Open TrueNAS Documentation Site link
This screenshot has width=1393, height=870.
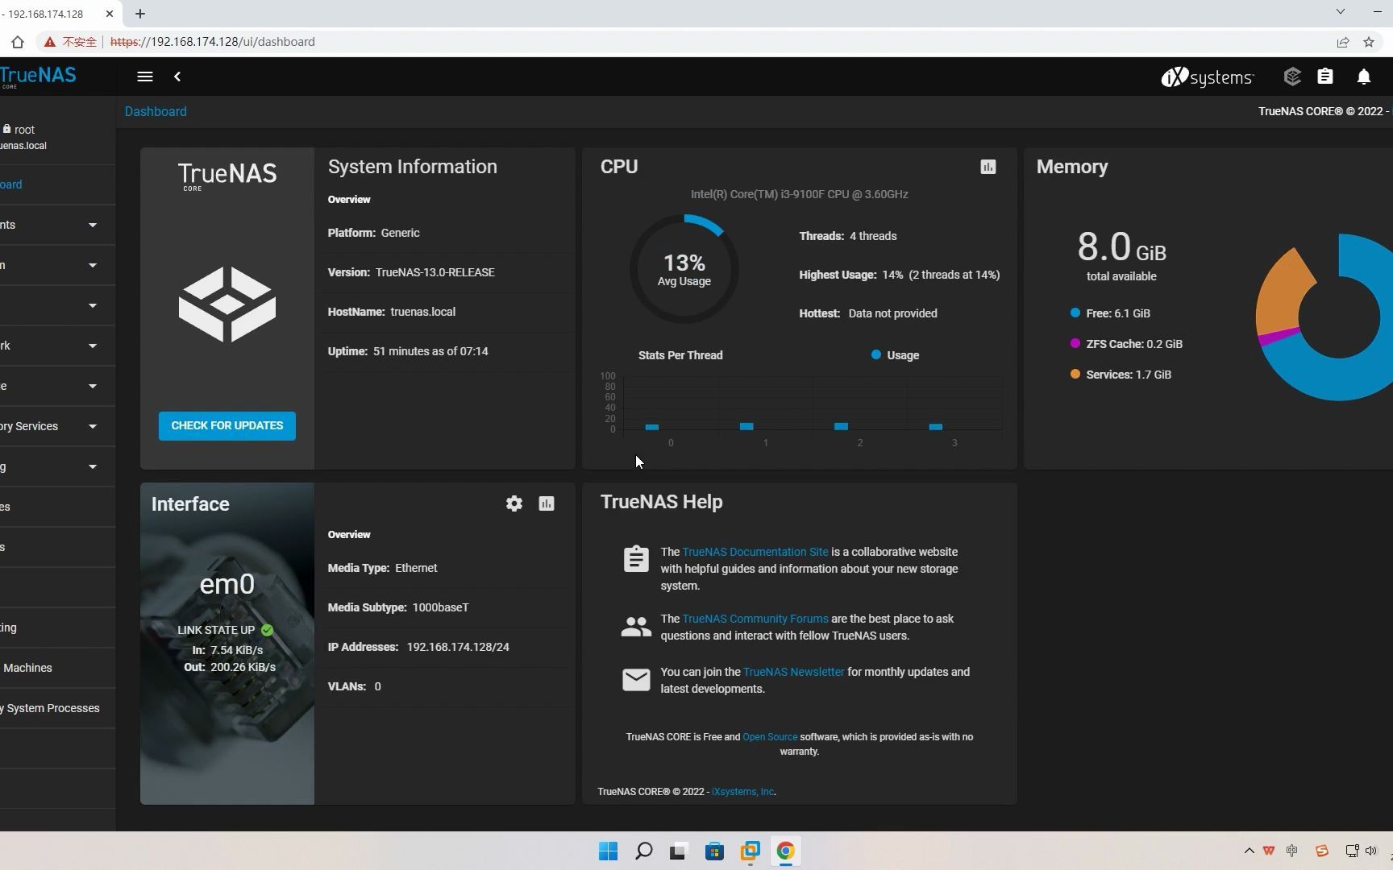(755, 552)
